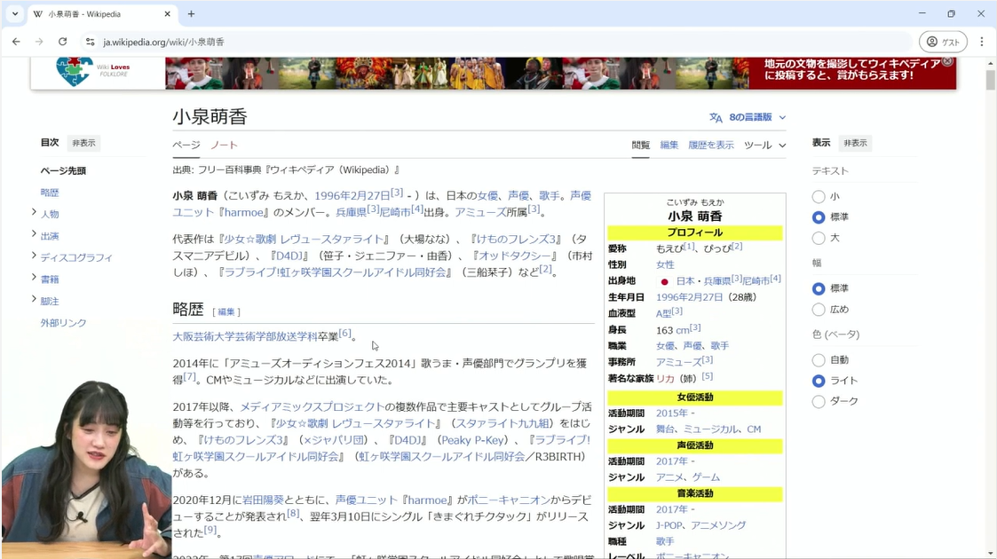Viewport: 997px width, 559px height.
Task: Expand the 人物 contents section
Action: (34, 212)
